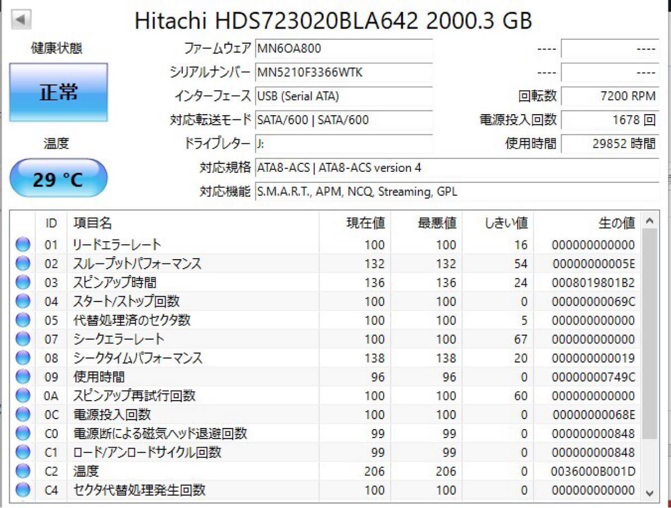This screenshot has width=671, height=508.
Task: Select status orb for ID C0 row
Action: (23, 434)
